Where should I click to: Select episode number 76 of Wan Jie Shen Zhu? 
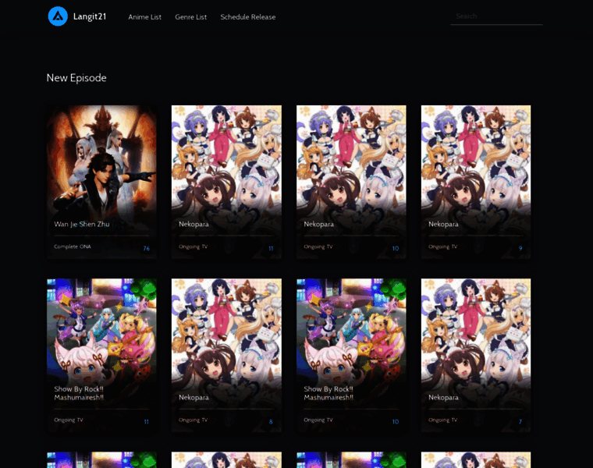click(147, 248)
